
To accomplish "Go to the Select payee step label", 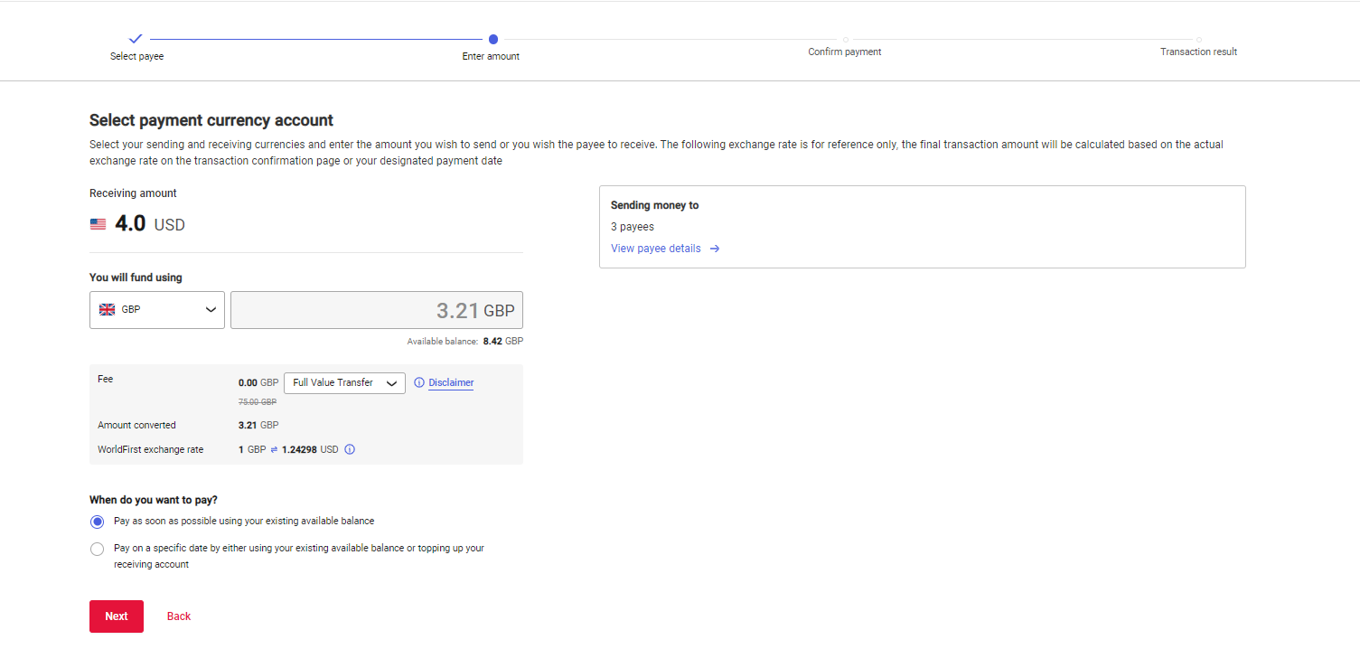I will point(136,56).
